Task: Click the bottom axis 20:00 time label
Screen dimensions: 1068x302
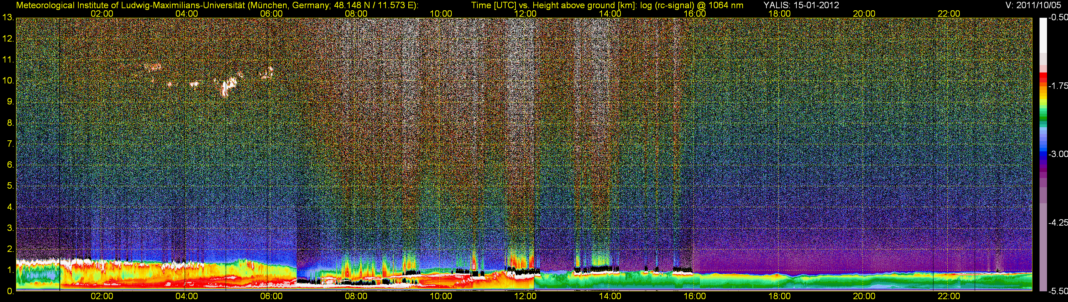Action: click(x=864, y=296)
